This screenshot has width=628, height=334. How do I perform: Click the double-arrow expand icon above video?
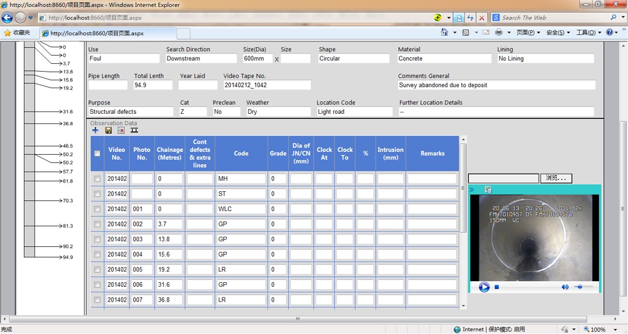point(472,189)
